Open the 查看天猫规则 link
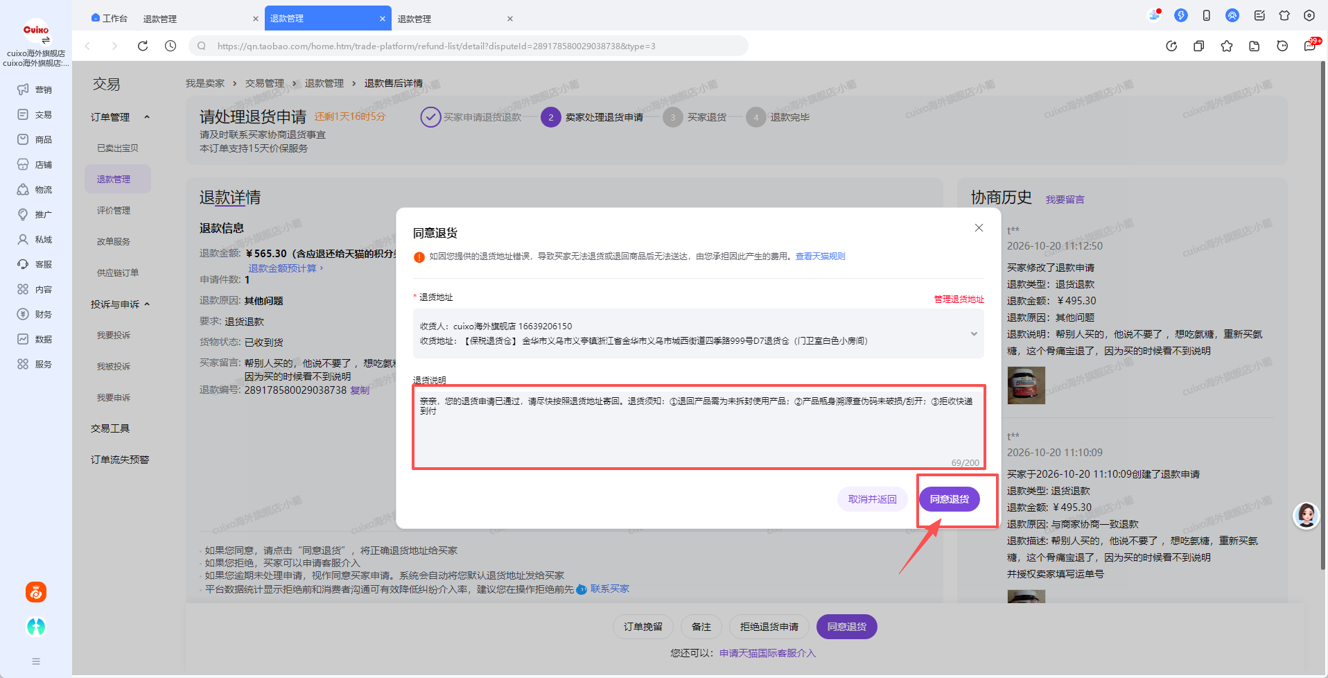The height and width of the screenshot is (678, 1328). pos(821,257)
